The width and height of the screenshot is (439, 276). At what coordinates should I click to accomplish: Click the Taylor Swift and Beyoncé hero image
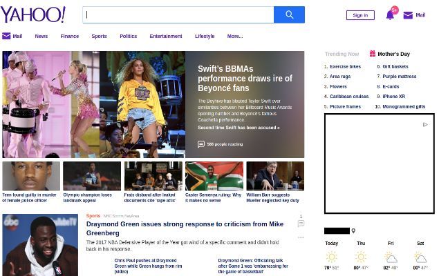click(94, 104)
